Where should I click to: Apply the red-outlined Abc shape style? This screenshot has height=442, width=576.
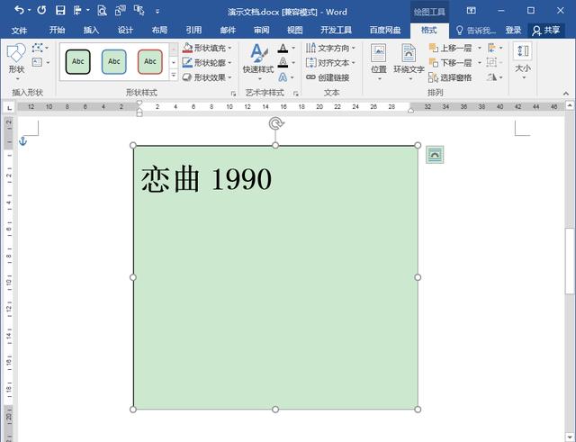coord(150,62)
